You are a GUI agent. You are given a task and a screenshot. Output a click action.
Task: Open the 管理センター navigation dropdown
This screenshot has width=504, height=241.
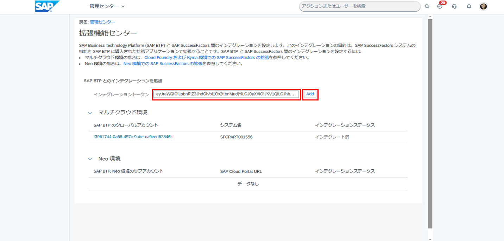tap(107, 6)
